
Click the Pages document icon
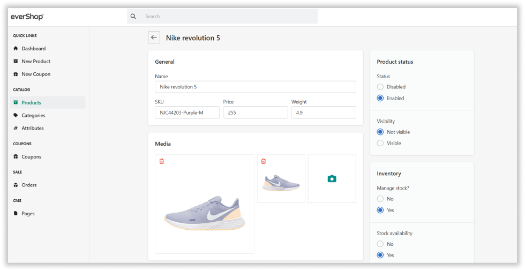(16, 214)
